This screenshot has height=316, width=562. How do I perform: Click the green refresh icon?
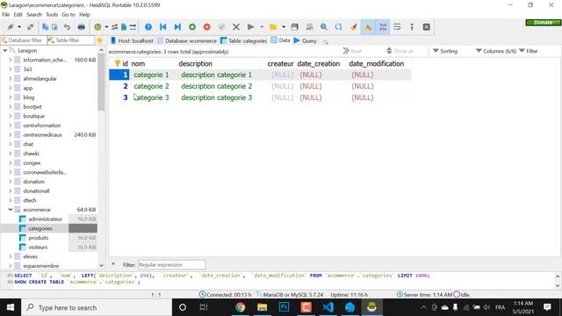pos(97,27)
